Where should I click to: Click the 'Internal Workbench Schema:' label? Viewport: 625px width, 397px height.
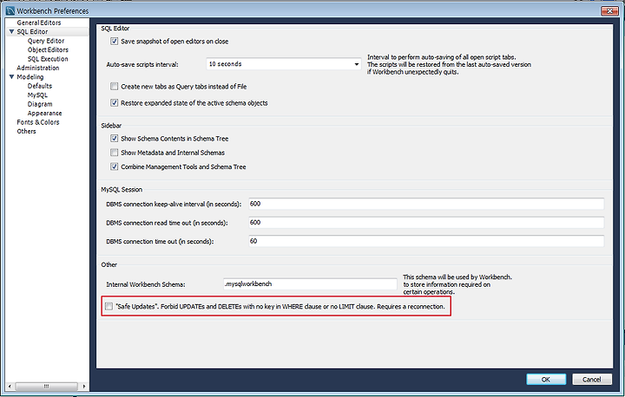point(146,284)
